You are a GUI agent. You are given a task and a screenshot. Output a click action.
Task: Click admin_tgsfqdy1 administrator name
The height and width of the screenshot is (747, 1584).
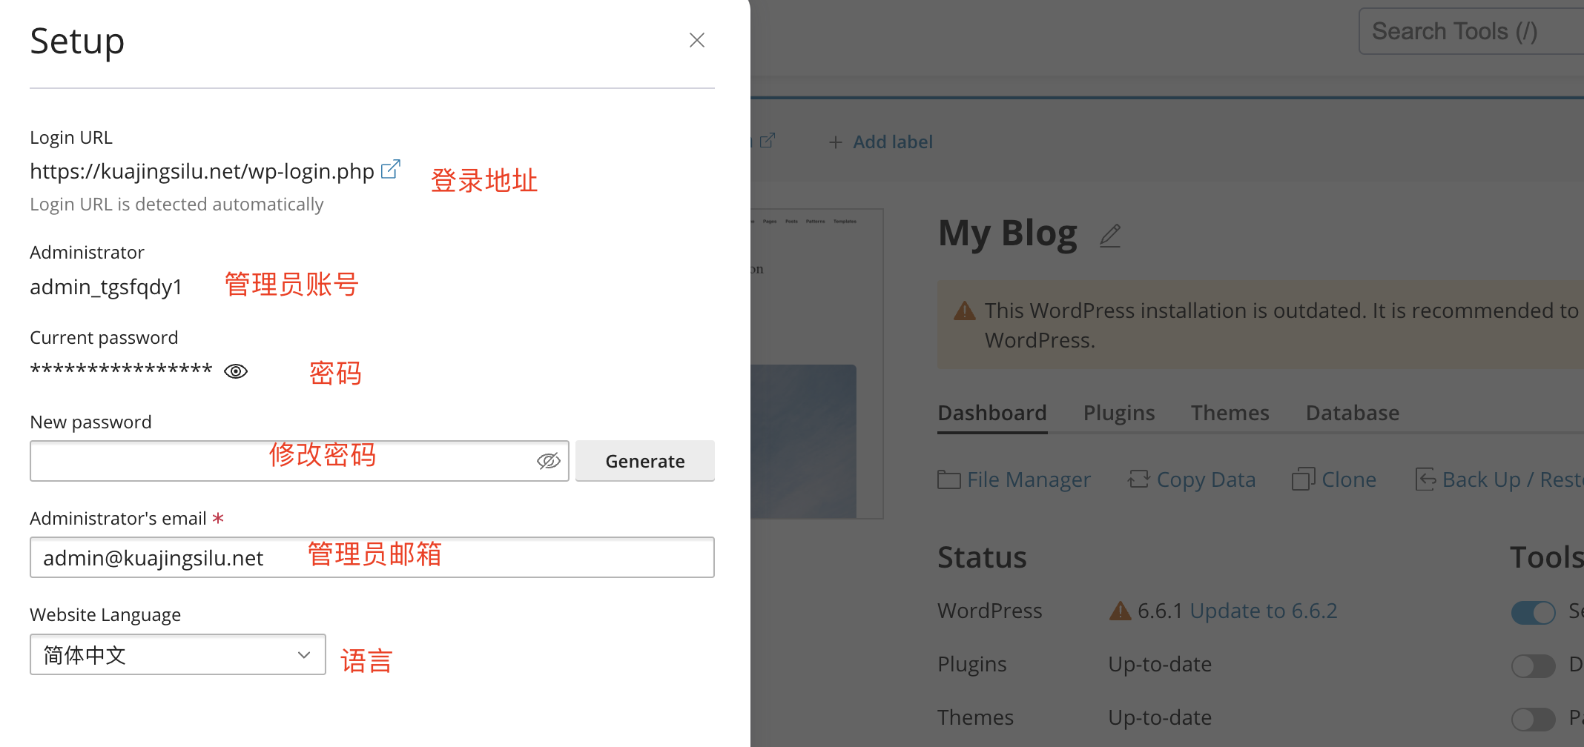(x=106, y=287)
